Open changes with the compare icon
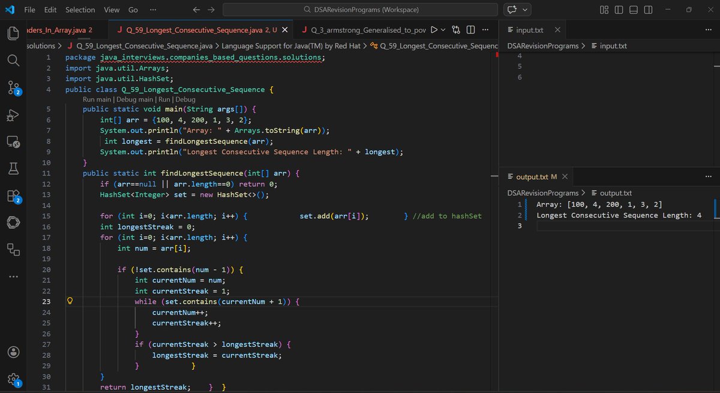720x393 pixels. 456,30
